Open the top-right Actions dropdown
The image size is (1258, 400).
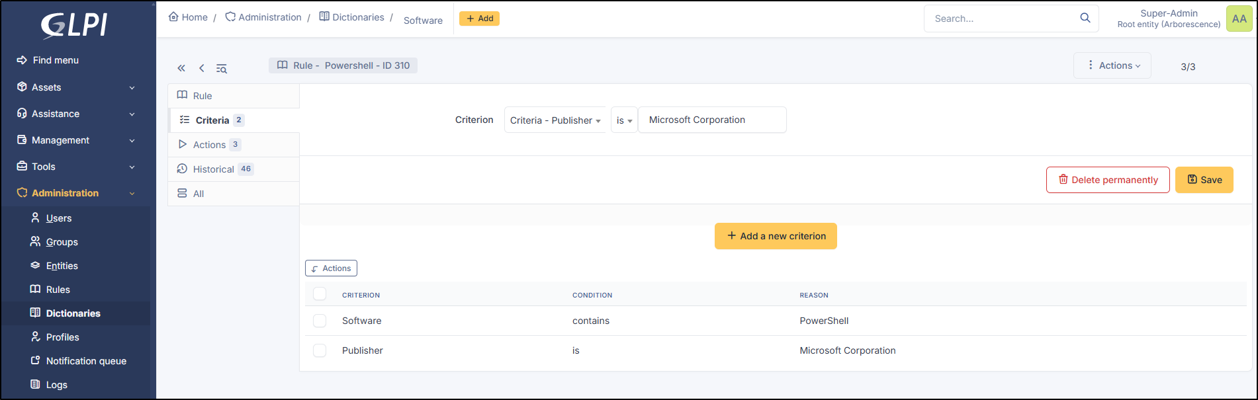(x=1112, y=65)
